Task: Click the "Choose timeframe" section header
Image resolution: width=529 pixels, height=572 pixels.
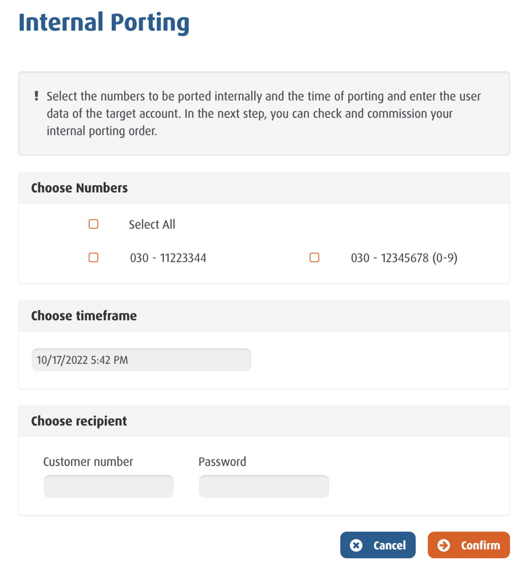Action: click(x=84, y=316)
